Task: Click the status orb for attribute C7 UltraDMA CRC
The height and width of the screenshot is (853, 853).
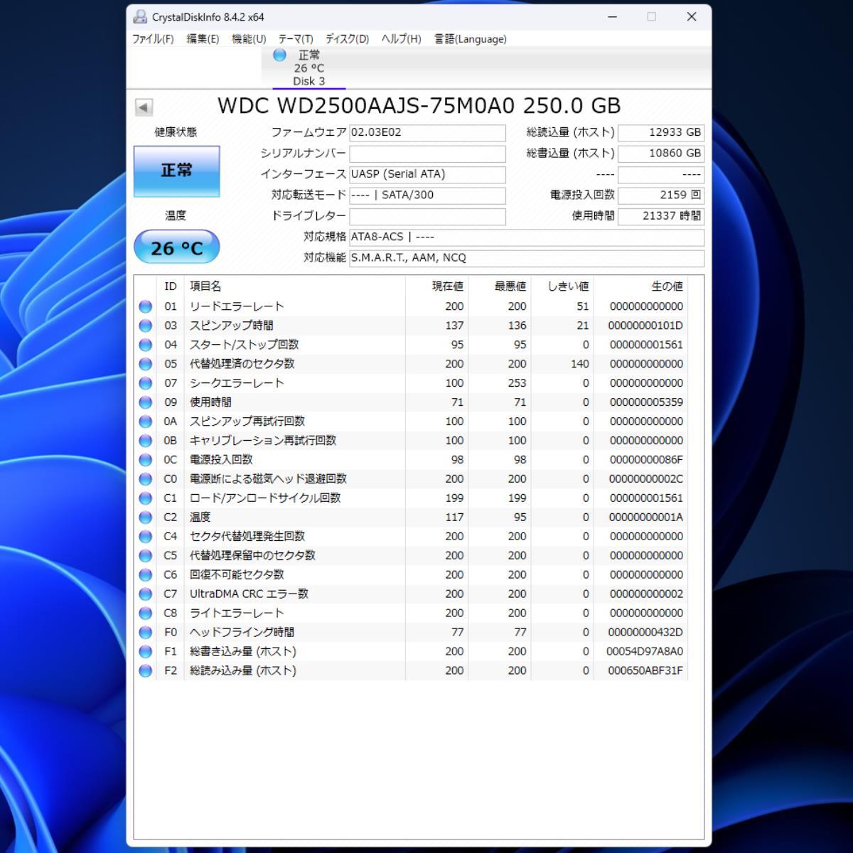Action: coord(146,594)
